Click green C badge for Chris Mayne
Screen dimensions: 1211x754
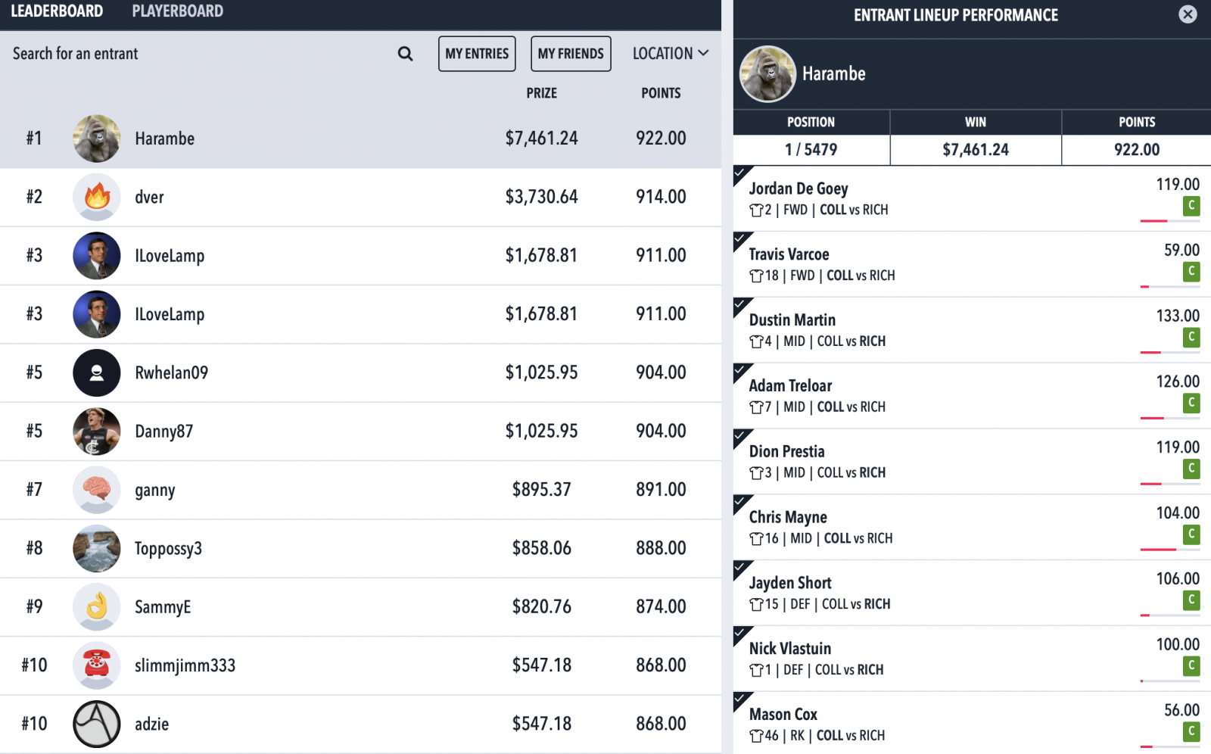tap(1191, 535)
